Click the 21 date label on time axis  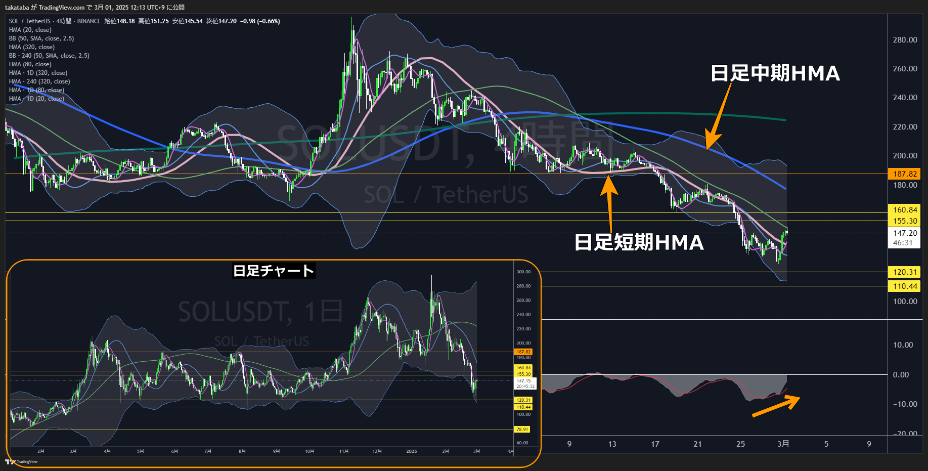[x=697, y=444]
